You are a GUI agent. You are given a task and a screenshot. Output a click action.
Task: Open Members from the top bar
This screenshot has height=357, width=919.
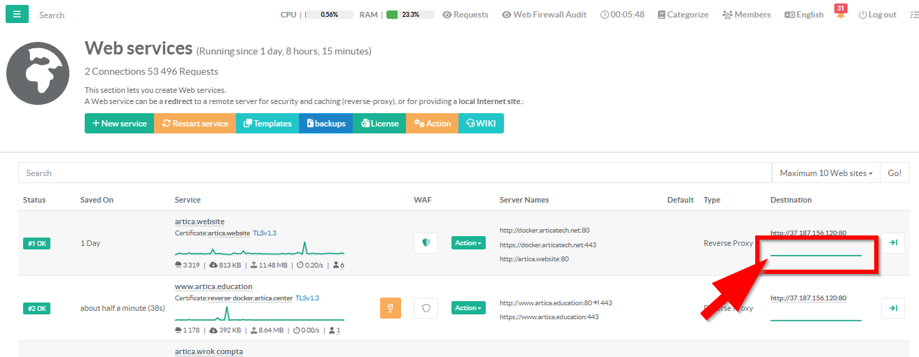click(746, 15)
